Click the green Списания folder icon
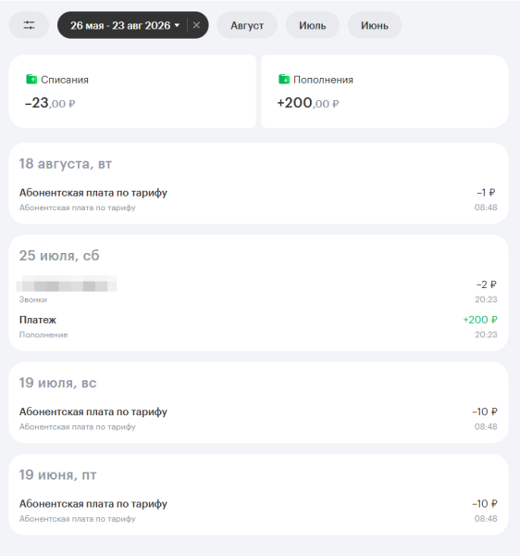This screenshot has width=520, height=556. tap(31, 79)
